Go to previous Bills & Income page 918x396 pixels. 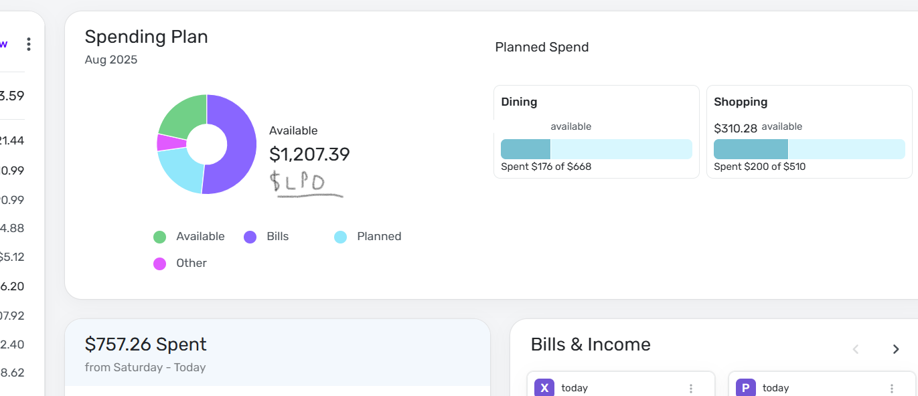click(856, 349)
